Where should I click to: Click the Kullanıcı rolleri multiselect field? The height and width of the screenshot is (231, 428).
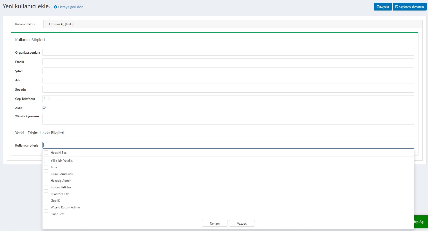228,145
